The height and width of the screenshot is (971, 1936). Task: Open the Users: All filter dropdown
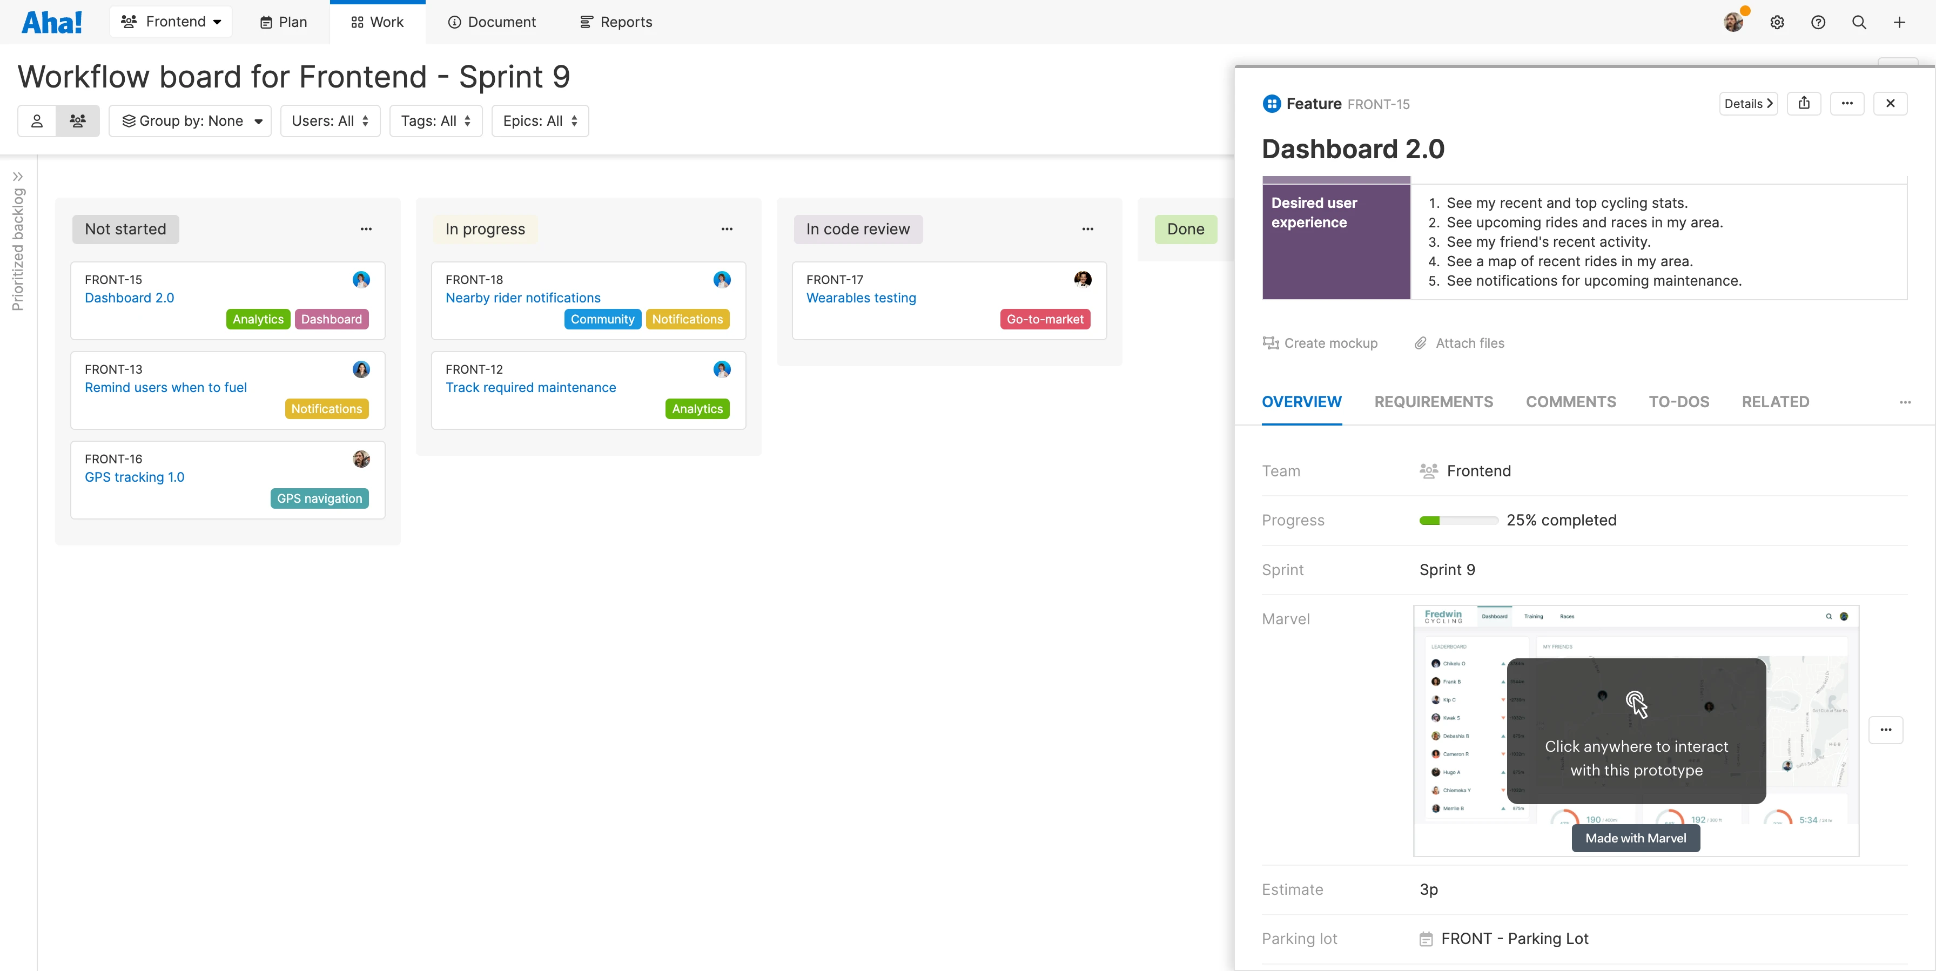point(330,120)
